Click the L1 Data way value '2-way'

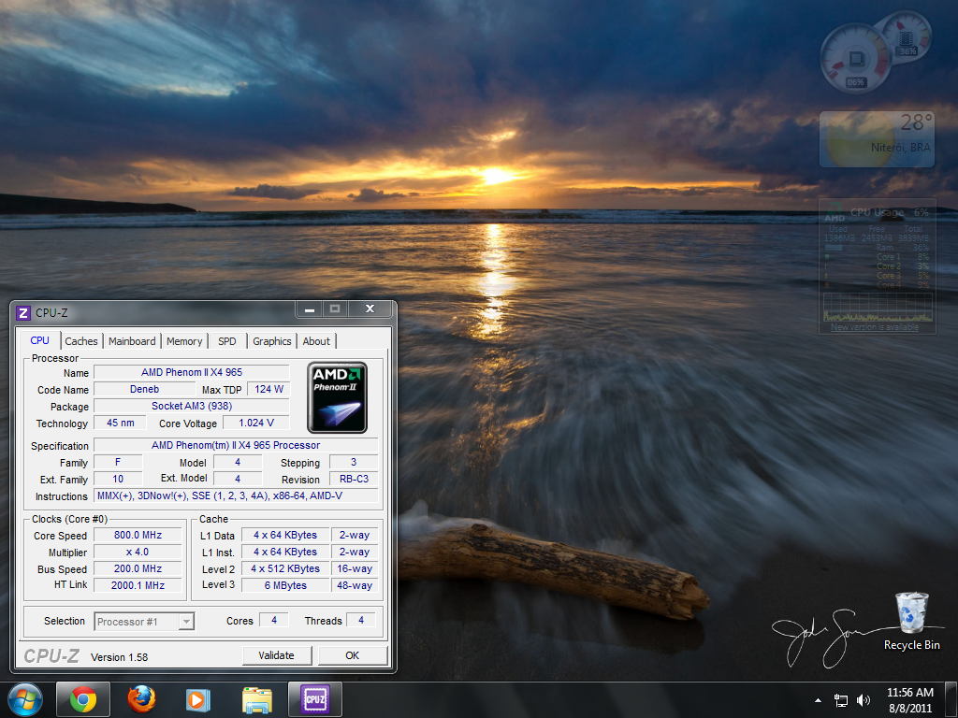(x=355, y=536)
